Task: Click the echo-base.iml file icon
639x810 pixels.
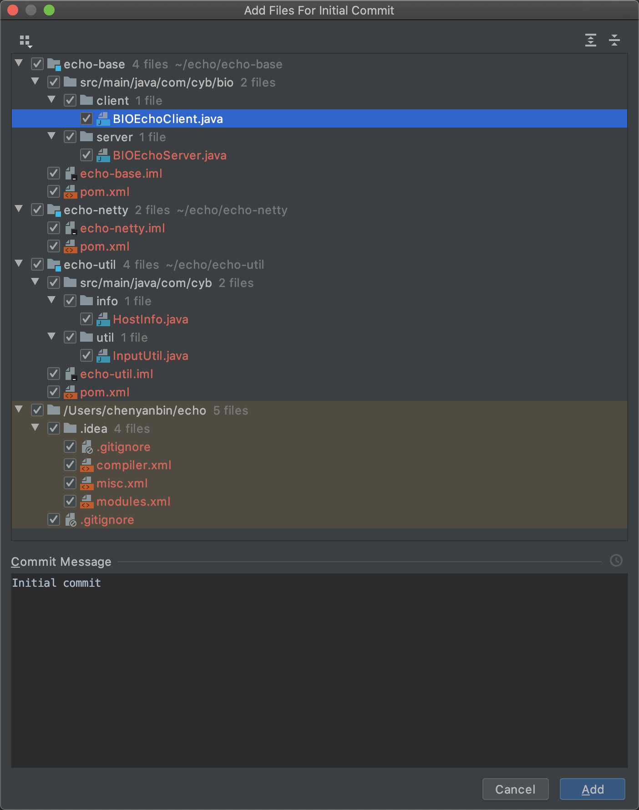Action: 71,174
